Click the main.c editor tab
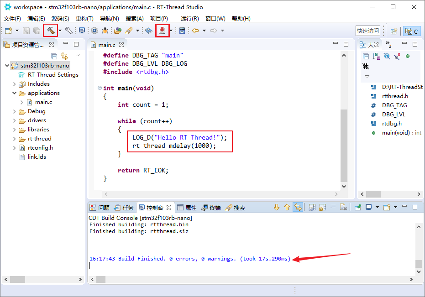The image size is (425, 297). tap(107, 45)
